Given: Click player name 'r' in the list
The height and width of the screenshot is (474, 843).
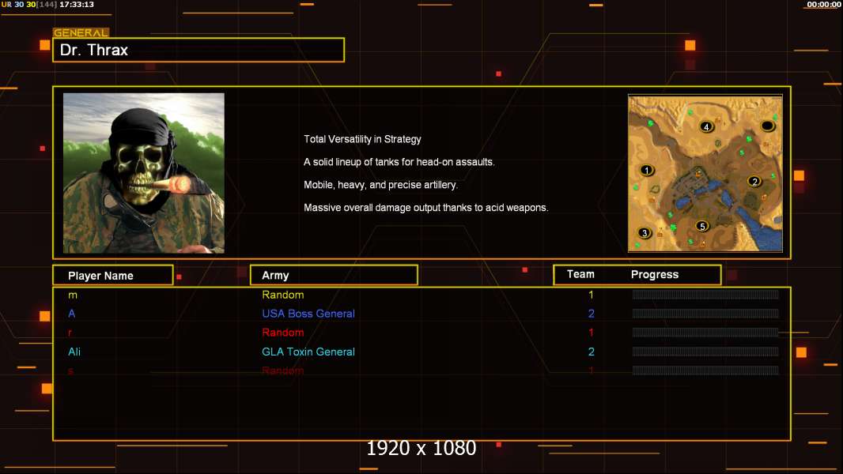Looking at the screenshot, I should point(70,333).
